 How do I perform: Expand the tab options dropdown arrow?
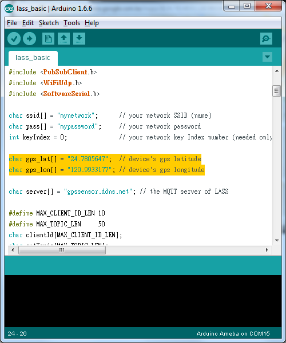267,57
